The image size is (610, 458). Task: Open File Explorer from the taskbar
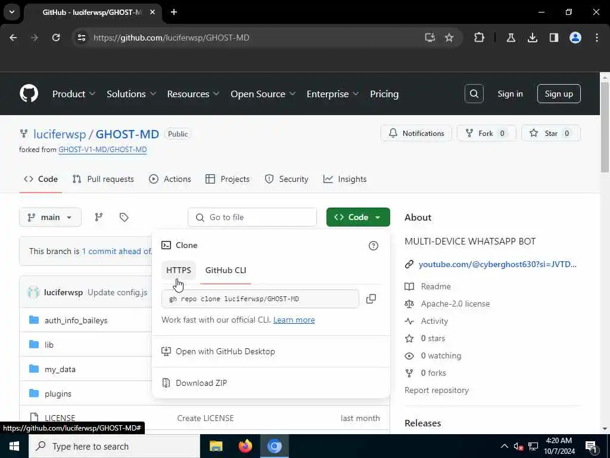tap(216, 446)
